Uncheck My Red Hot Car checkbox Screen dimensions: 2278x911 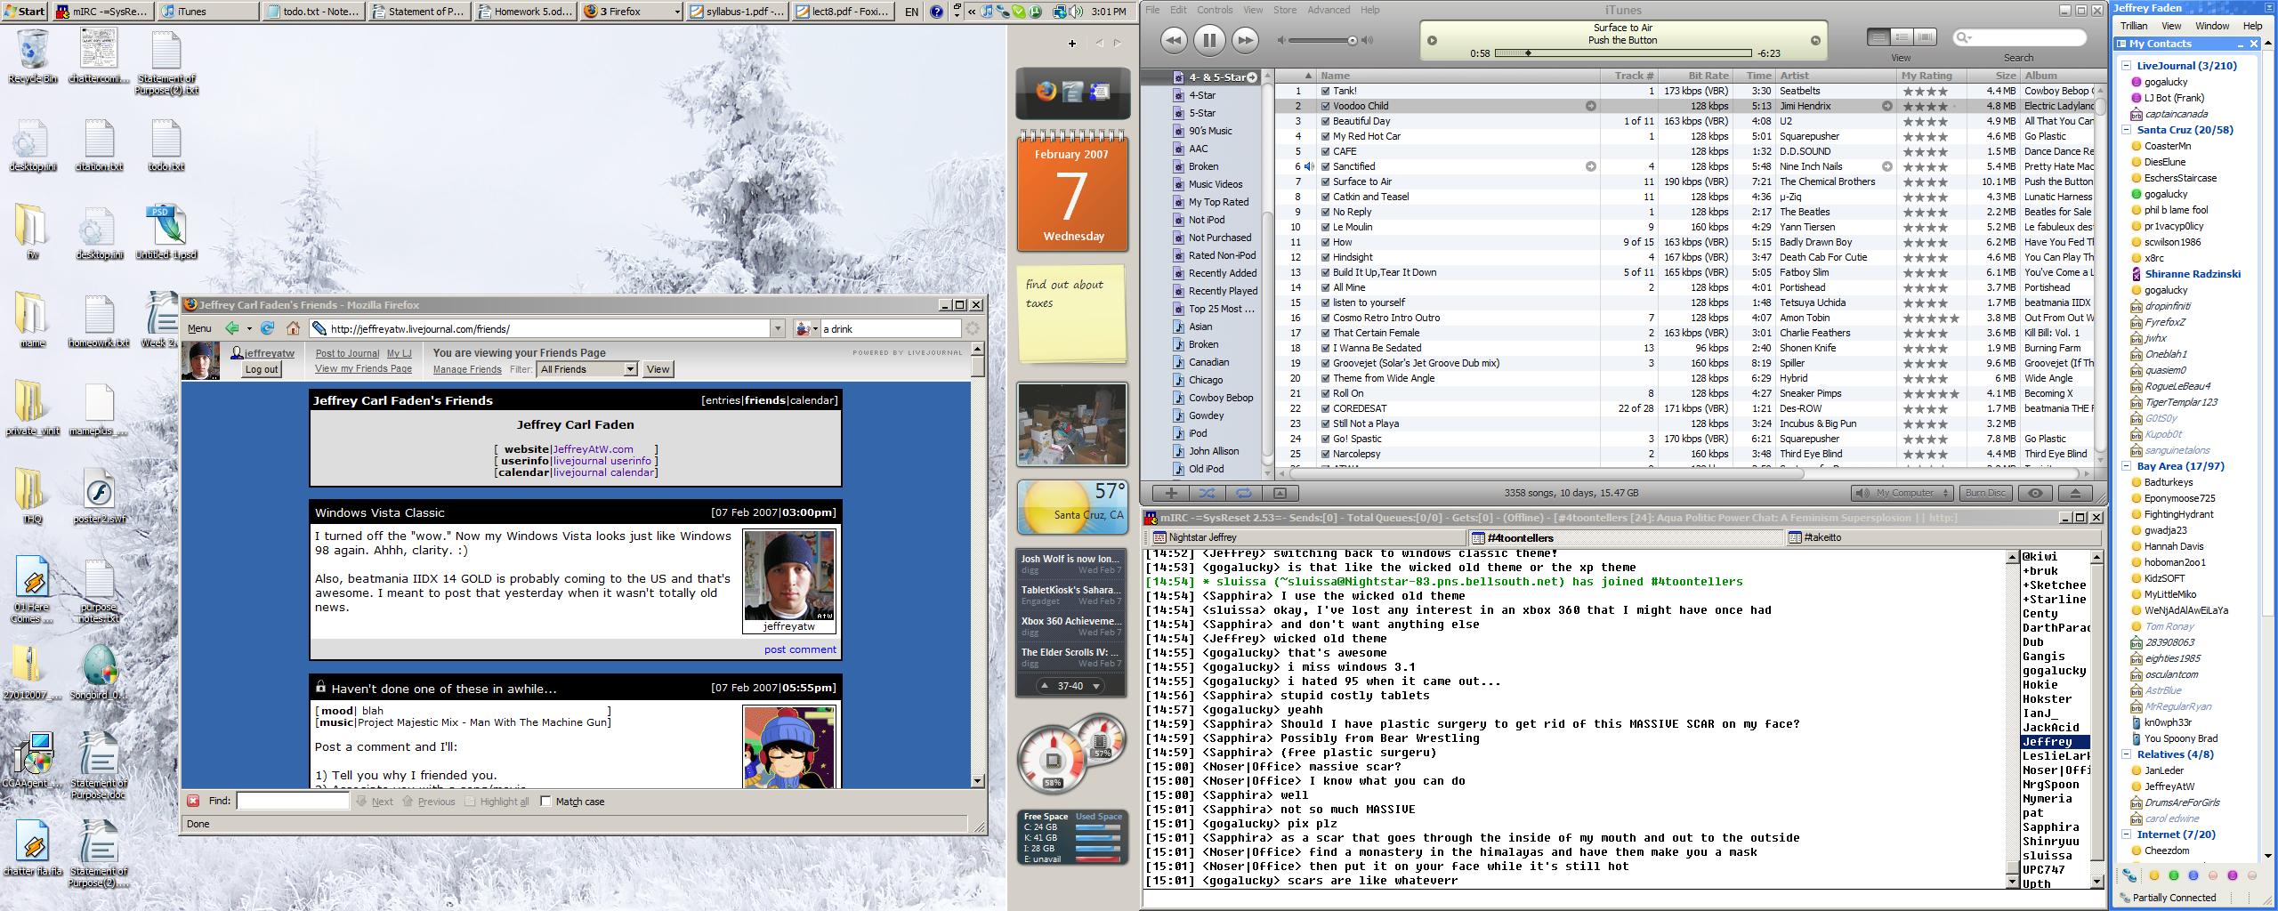pyautogui.click(x=1325, y=136)
